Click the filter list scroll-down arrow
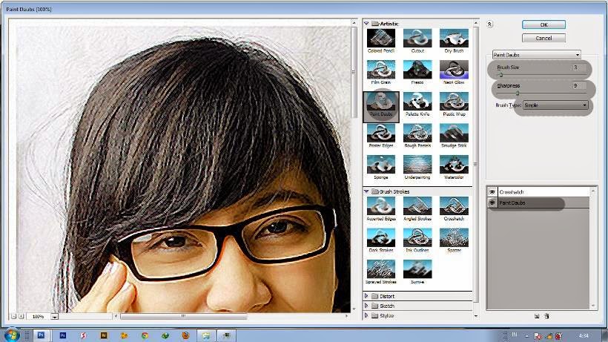This screenshot has height=342, width=608. point(476,316)
